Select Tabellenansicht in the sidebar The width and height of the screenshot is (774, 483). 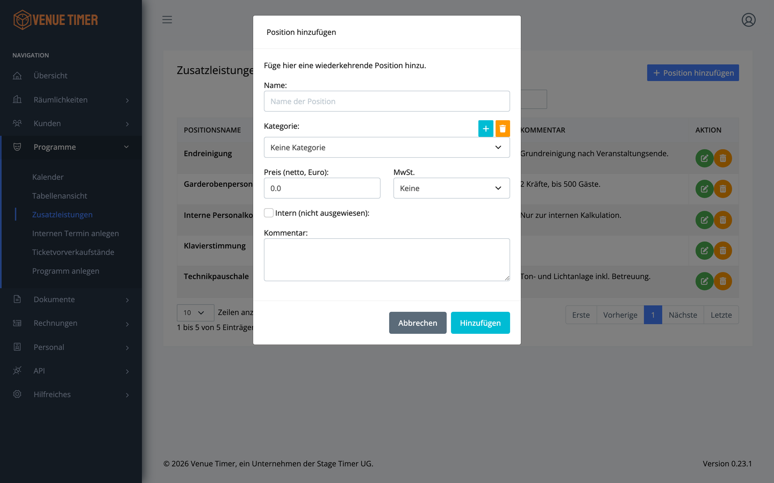click(x=60, y=196)
